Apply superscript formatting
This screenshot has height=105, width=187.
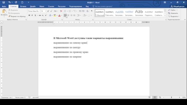coord(46,15)
